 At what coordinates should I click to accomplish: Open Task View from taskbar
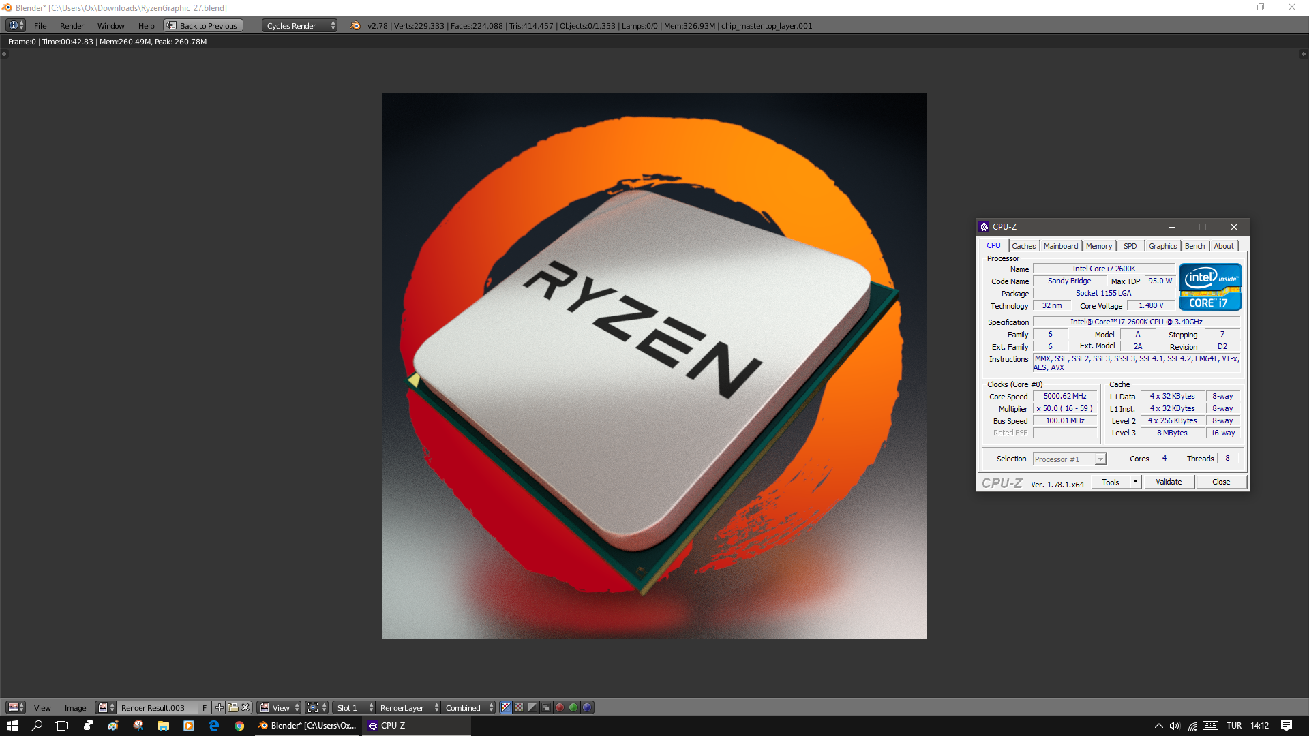61,726
